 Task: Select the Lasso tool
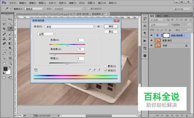click(4, 24)
